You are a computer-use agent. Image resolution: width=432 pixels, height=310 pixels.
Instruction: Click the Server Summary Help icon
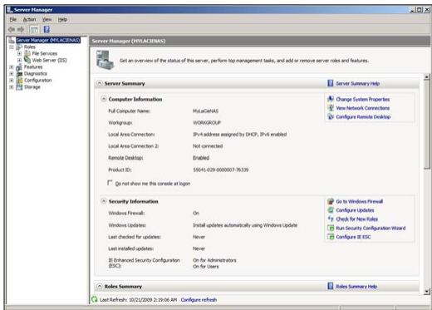tap(331, 83)
